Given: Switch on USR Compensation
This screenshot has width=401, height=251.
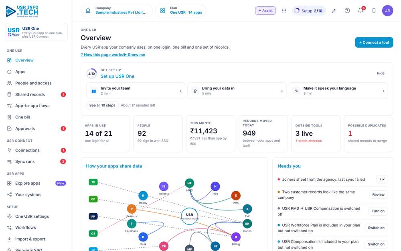Looking at the screenshot, I should click(x=376, y=244).
